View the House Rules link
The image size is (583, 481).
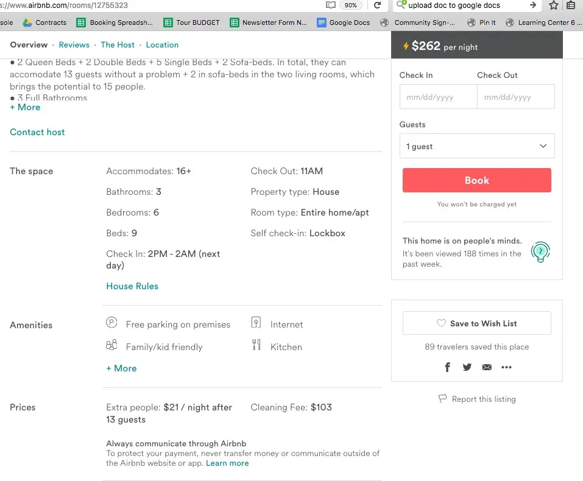132,286
